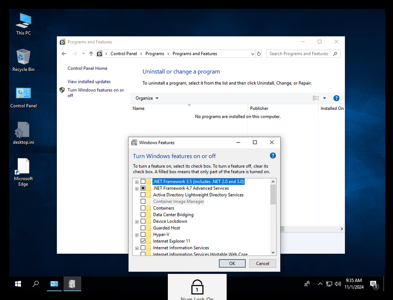The width and height of the screenshot is (393, 300).
Task: Refresh the Programs and Features address bar
Action: click(259, 54)
